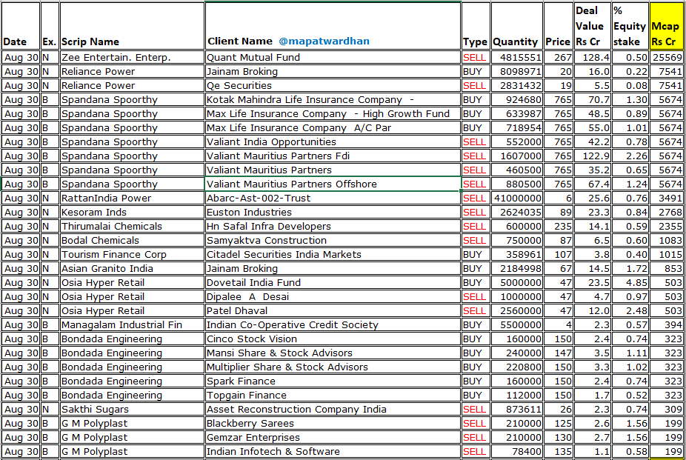
Task: Select deal value cell 128.4
Action: pos(593,57)
